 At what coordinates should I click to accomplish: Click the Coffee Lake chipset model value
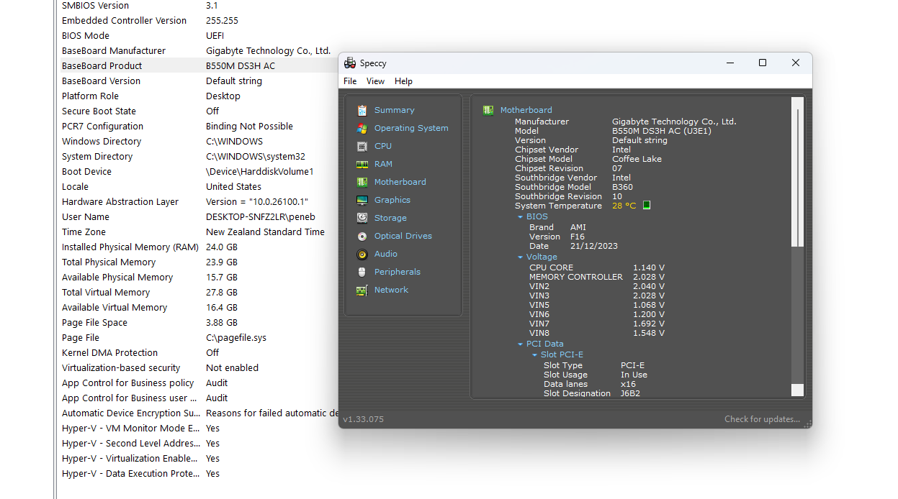637,159
